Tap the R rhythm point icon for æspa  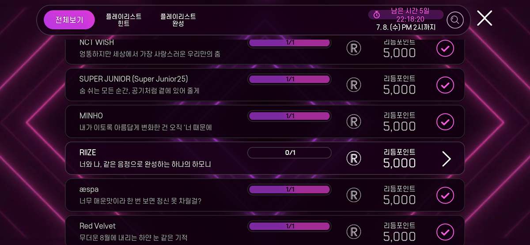[x=353, y=195]
